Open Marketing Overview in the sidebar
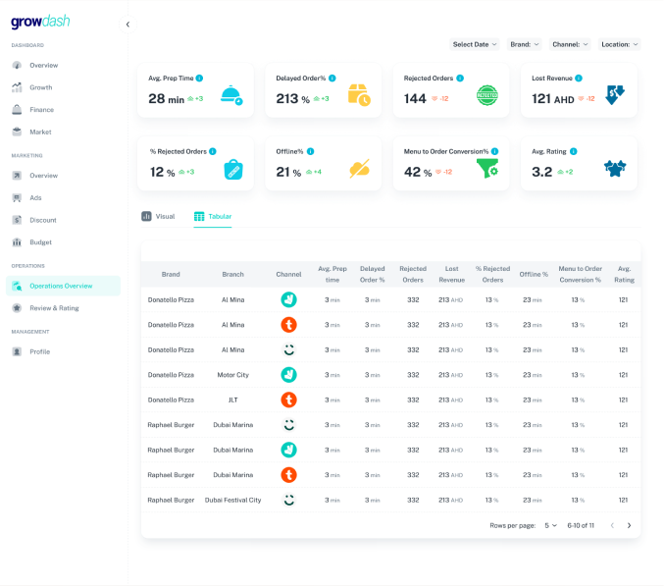664x586 pixels. 43,176
